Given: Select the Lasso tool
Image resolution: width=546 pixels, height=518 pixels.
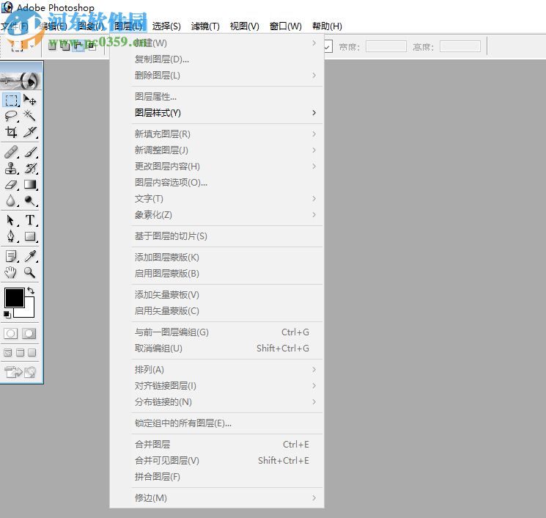Looking at the screenshot, I should point(11,116).
